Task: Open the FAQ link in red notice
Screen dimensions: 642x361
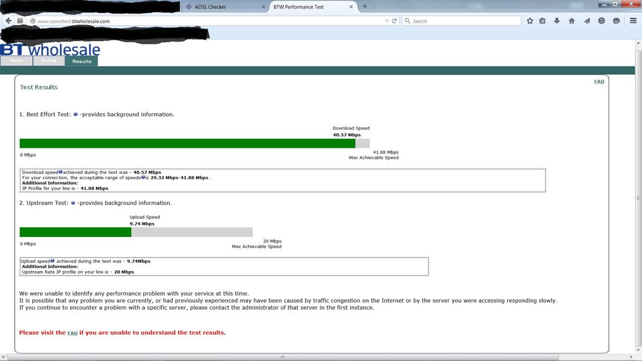Action: click(x=73, y=333)
